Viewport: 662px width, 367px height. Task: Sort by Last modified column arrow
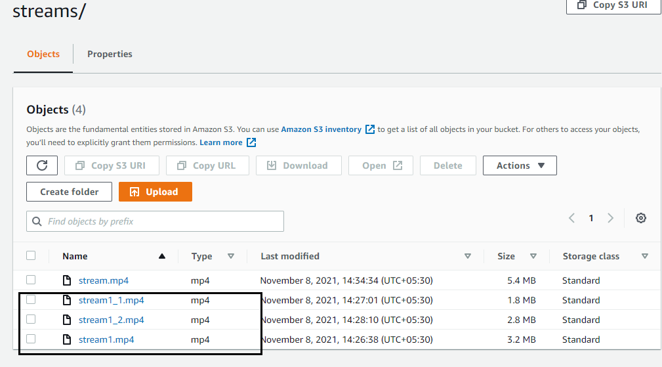468,256
